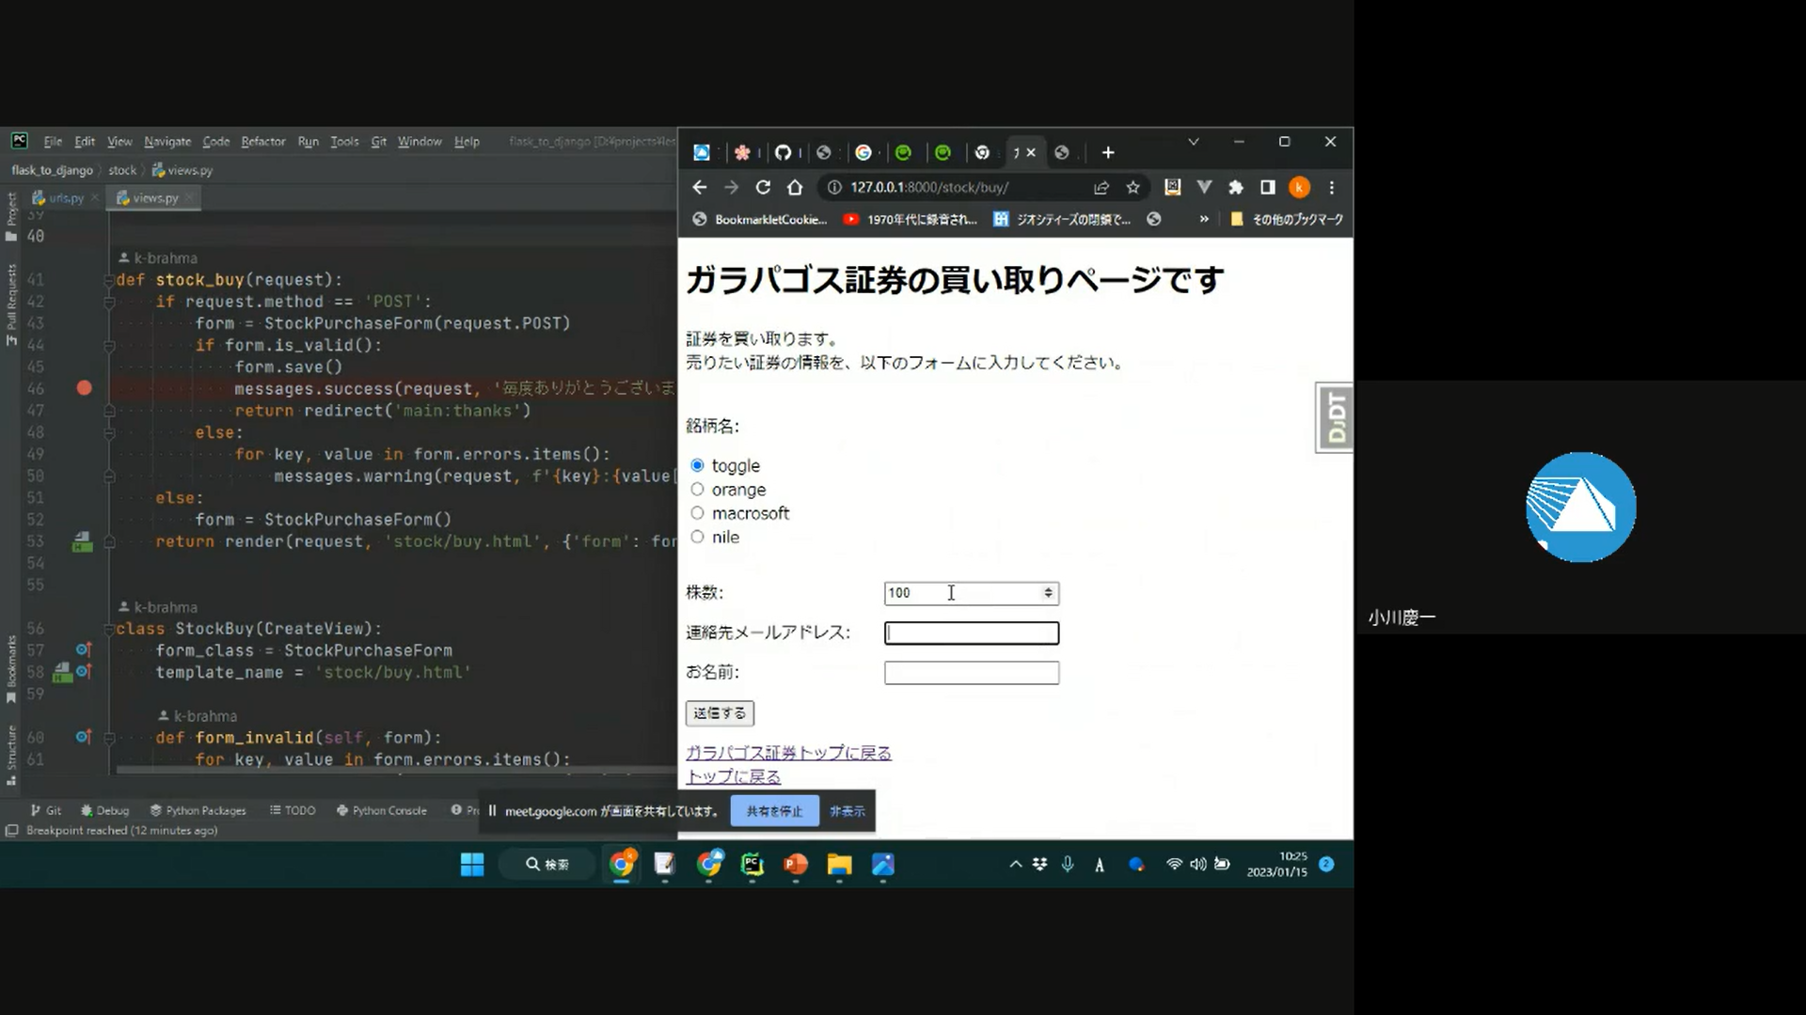Click the browser reload icon
Image resolution: width=1806 pixels, height=1015 pixels.
pyautogui.click(x=763, y=187)
